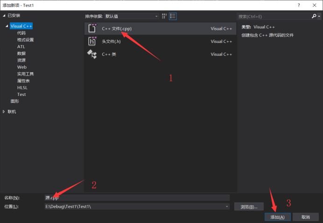Open the 位置 path dropdown

[x=227, y=207]
